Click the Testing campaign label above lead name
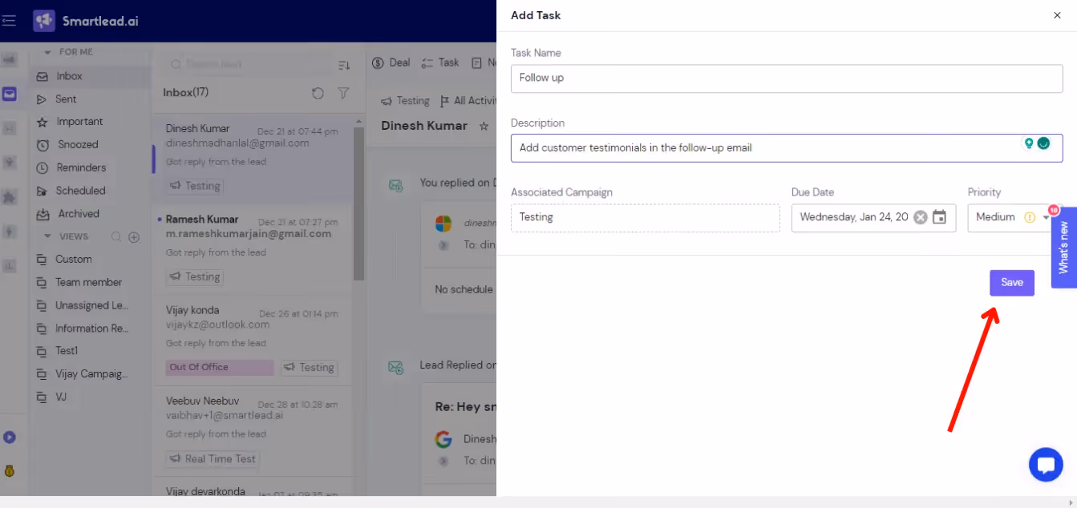Viewport: 1077px width, 508px height. (x=405, y=101)
